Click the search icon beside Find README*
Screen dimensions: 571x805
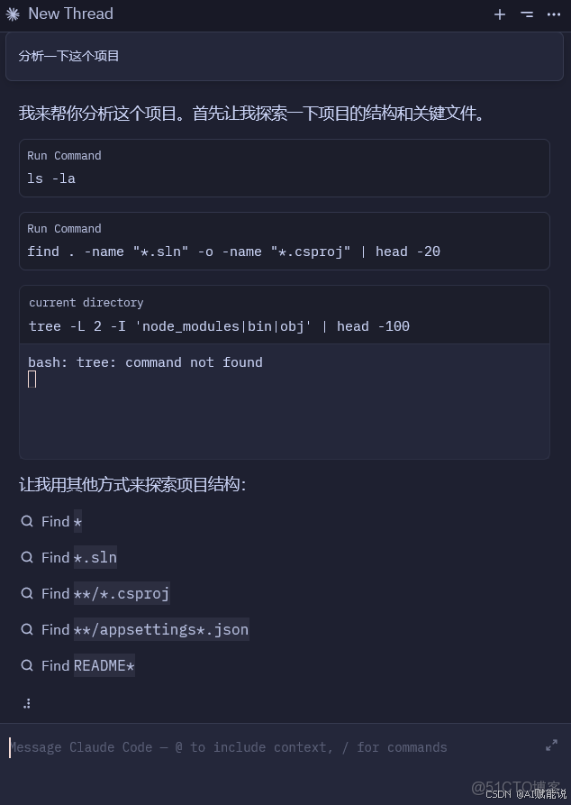(27, 665)
